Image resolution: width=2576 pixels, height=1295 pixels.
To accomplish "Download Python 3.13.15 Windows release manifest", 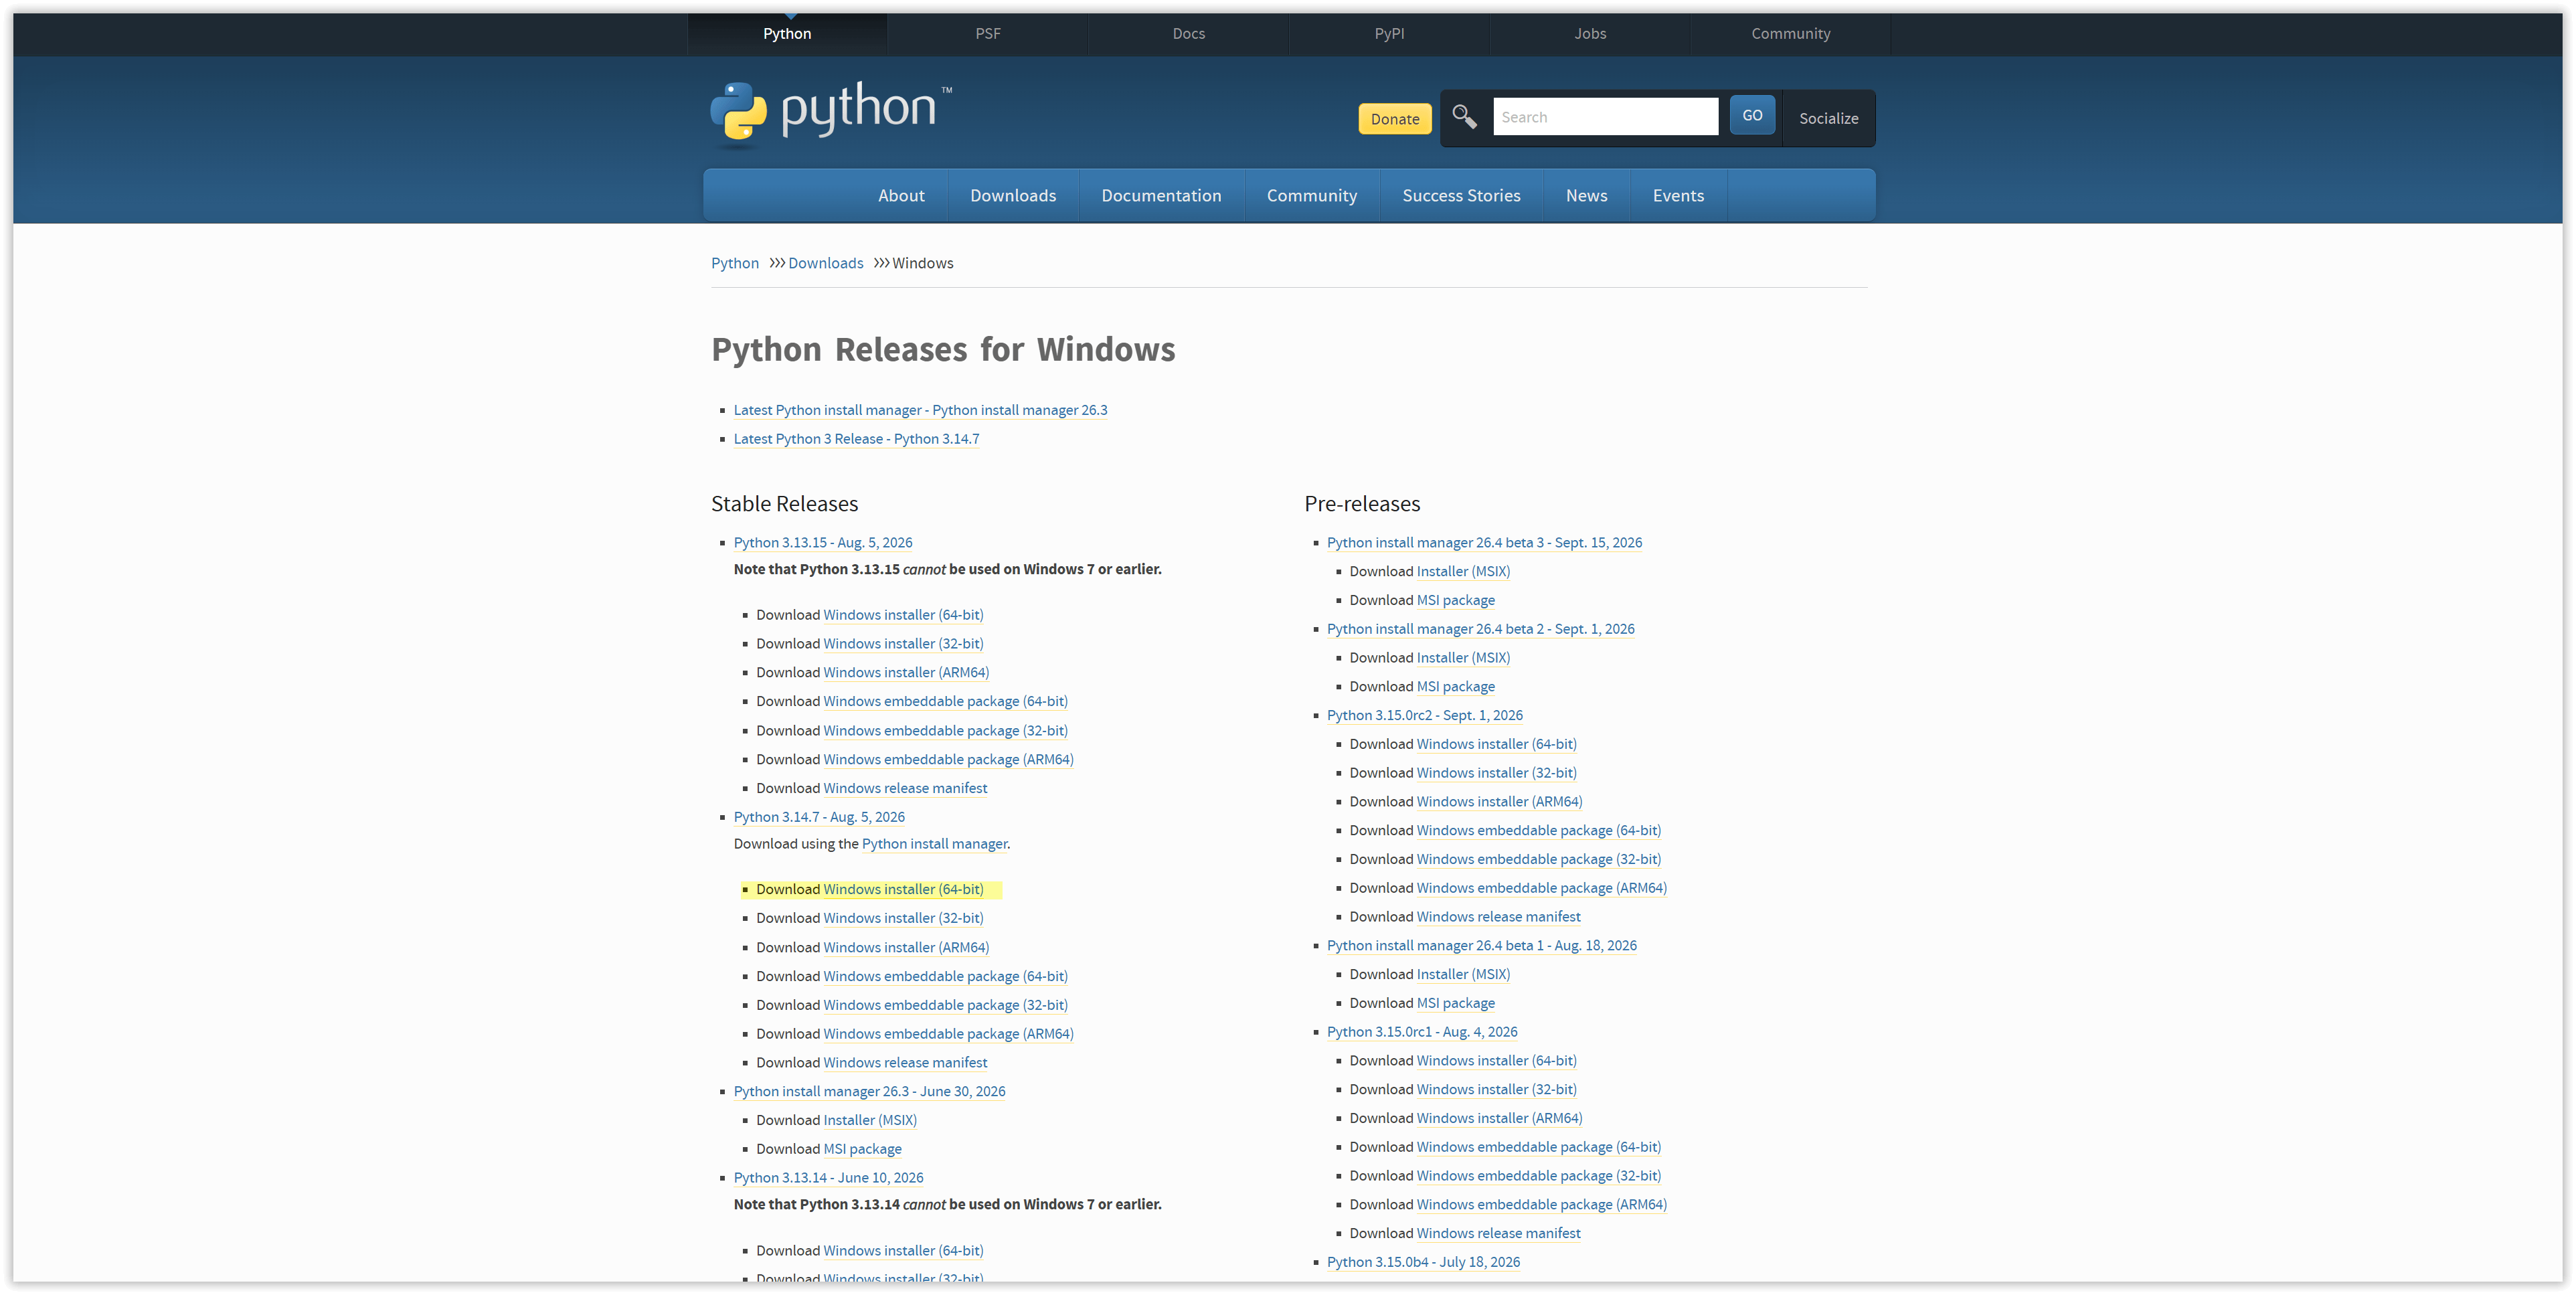I will pos(905,788).
